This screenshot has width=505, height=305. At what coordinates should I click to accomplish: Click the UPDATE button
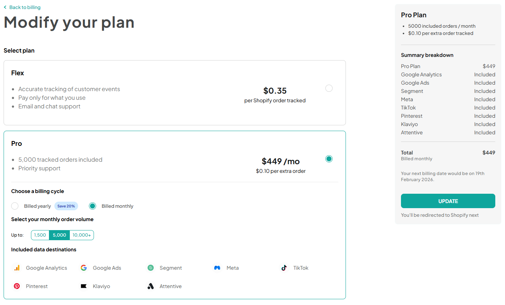(x=448, y=201)
